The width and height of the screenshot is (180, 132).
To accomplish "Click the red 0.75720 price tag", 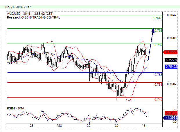I will [170, 52].
